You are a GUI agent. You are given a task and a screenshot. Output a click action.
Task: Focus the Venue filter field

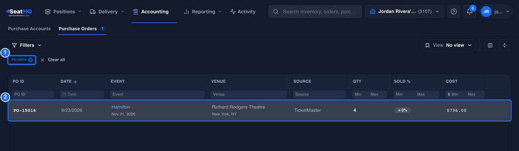coord(249,95)
